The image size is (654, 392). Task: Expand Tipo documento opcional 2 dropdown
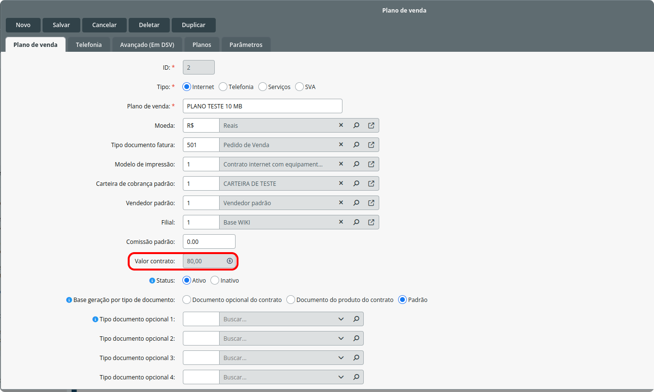(341, 338)
